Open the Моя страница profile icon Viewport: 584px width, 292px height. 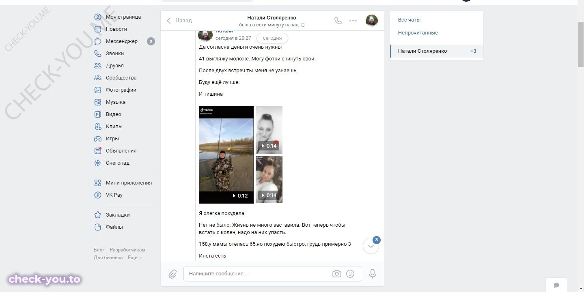point(98,17)
